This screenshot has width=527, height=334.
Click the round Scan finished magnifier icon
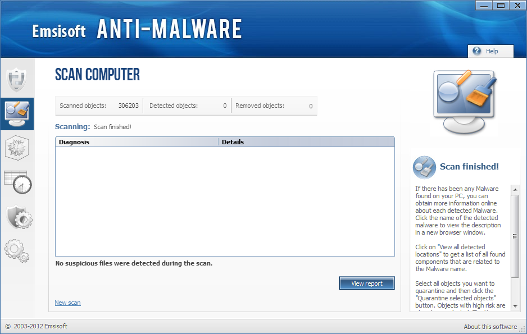tap(424, 167)
